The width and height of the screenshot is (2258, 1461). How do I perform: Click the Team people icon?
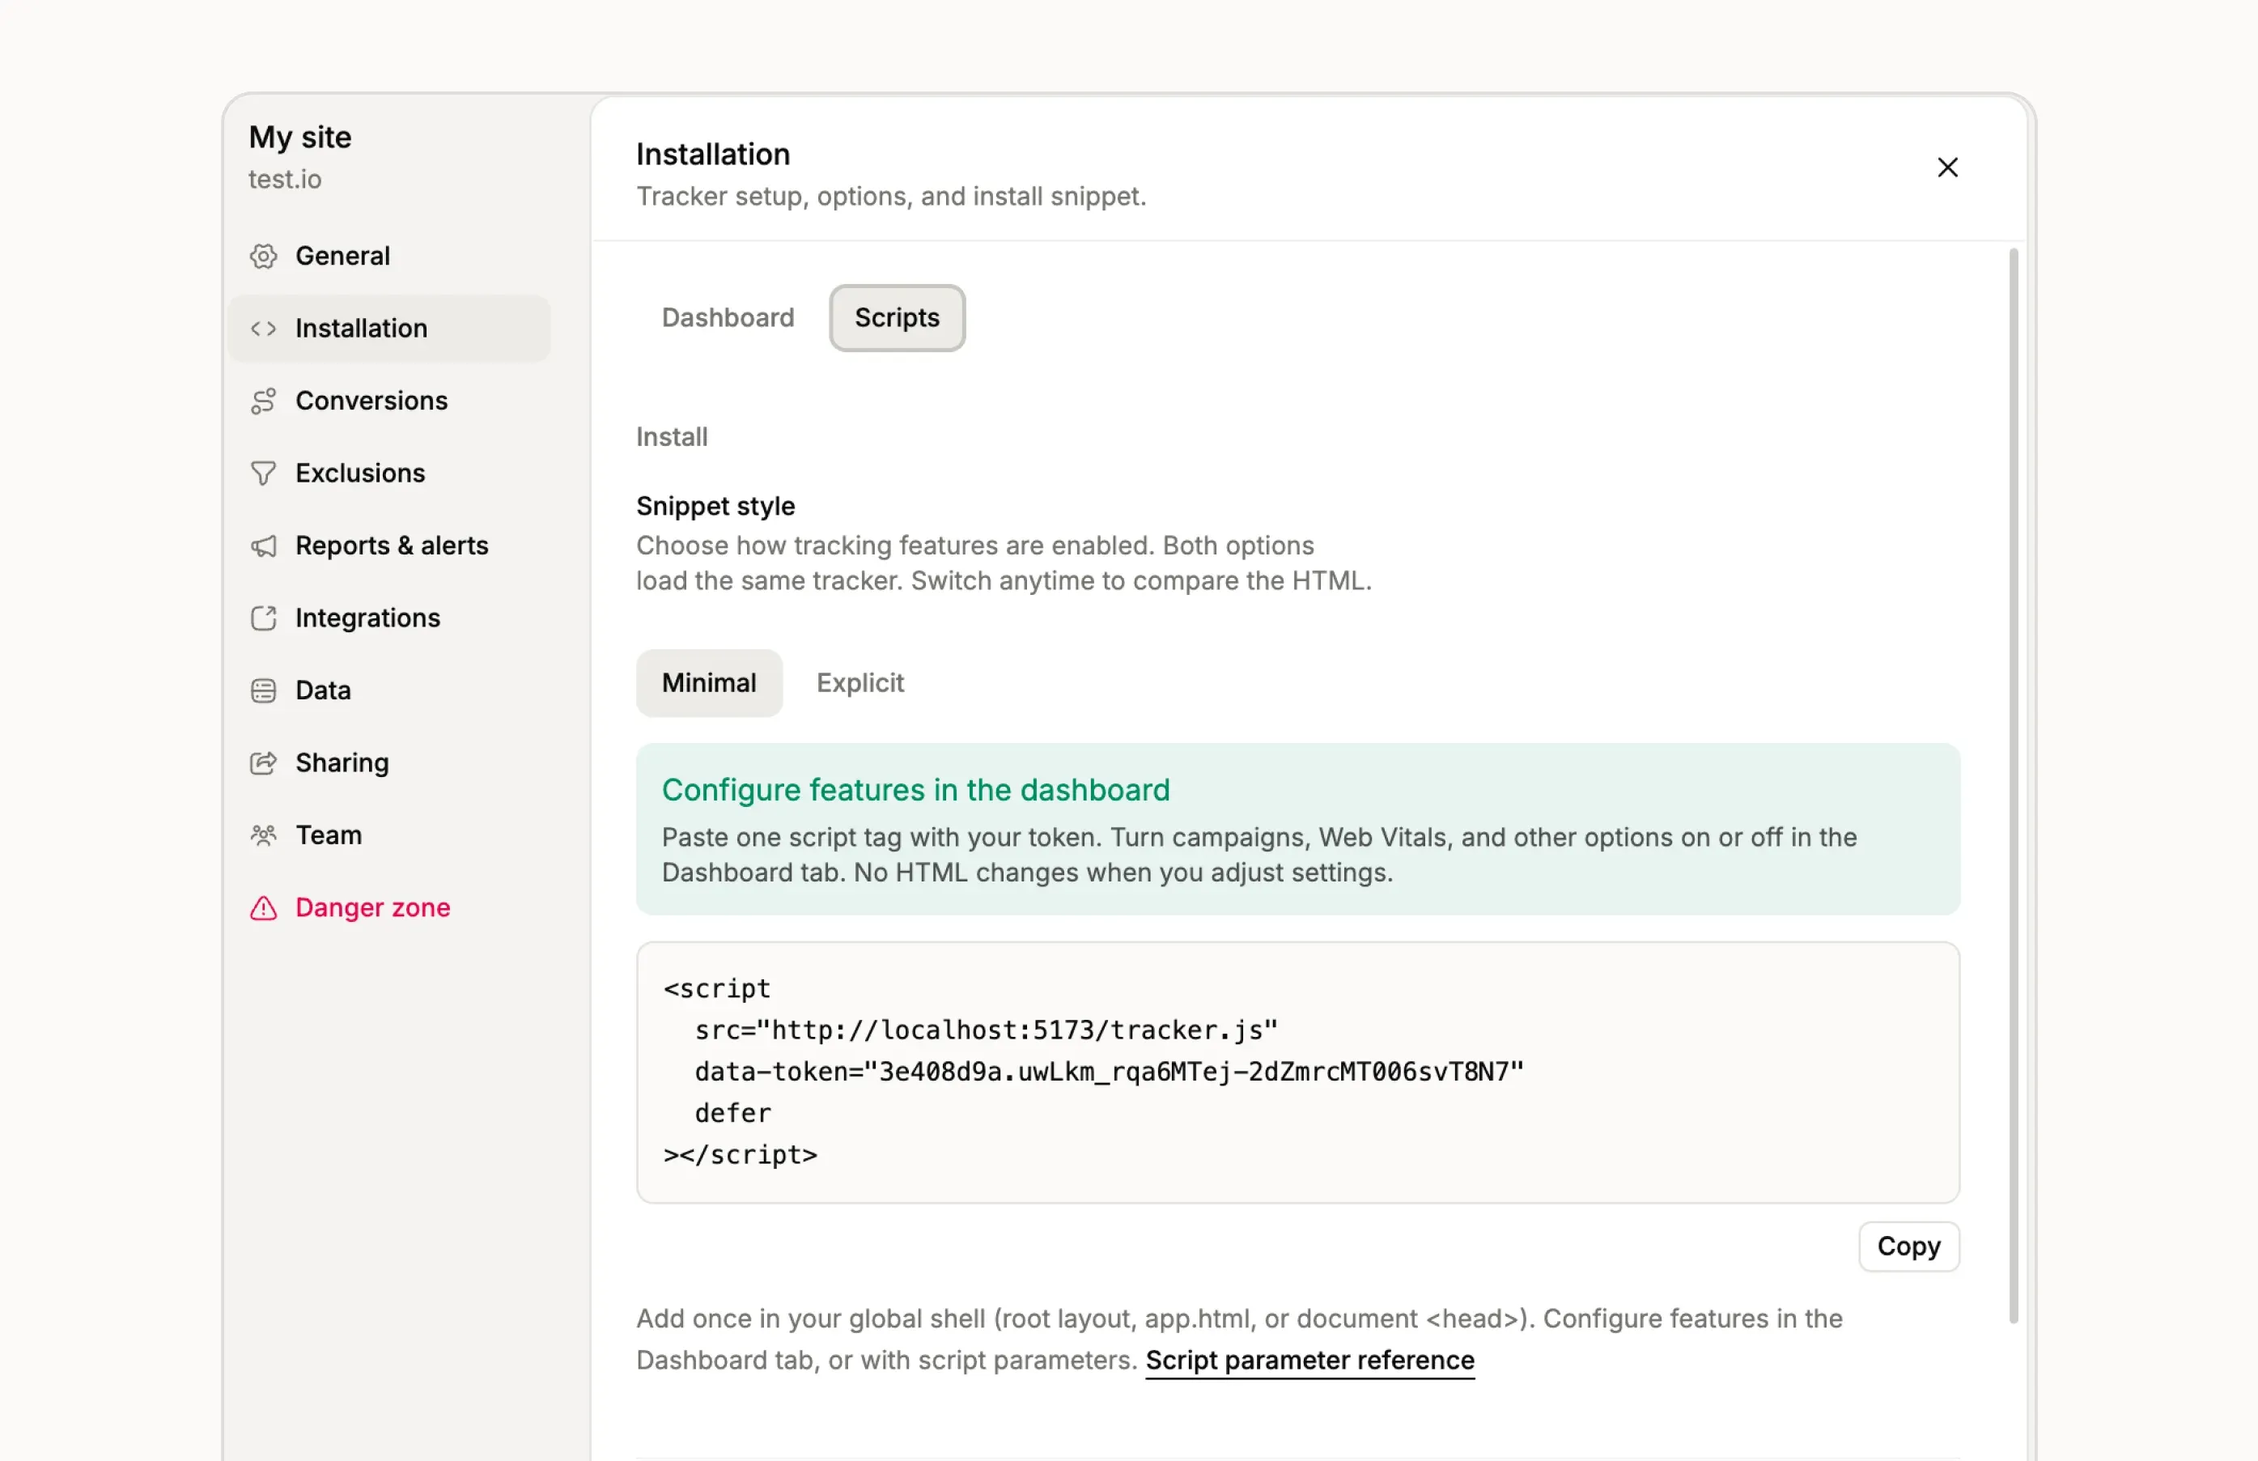(263, 835)
